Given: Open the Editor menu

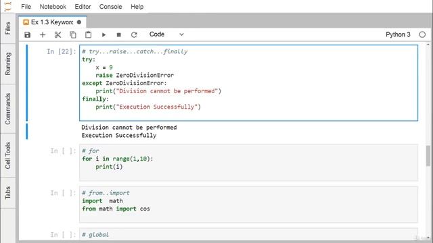Looking at the screenshot, I should [83, 7].
